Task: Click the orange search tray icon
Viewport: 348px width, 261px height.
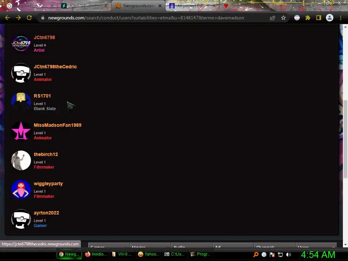Action: 256,255
